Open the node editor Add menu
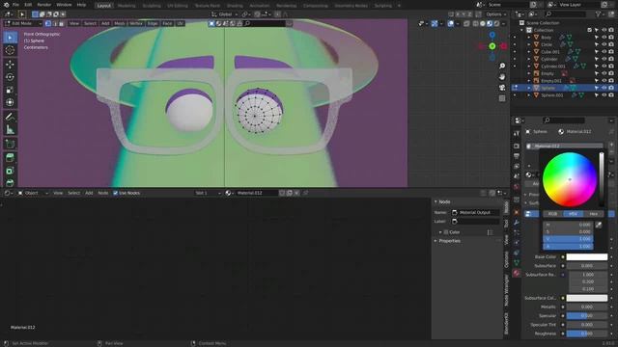 point(89,193)
